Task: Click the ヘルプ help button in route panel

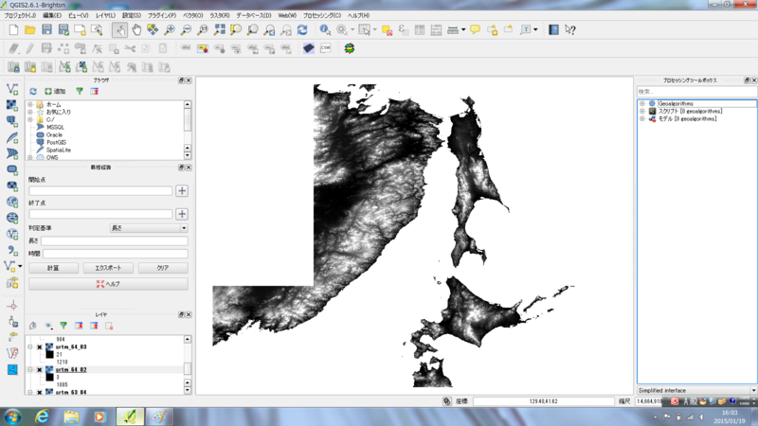Action: click(x=108, y=284)
